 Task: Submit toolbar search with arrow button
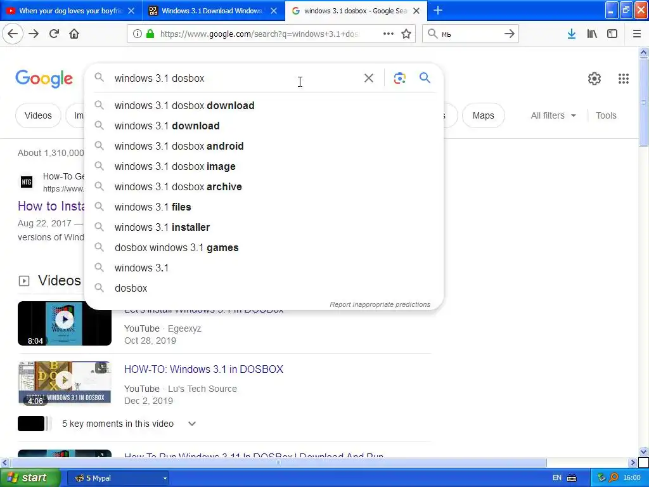point(510,34)
